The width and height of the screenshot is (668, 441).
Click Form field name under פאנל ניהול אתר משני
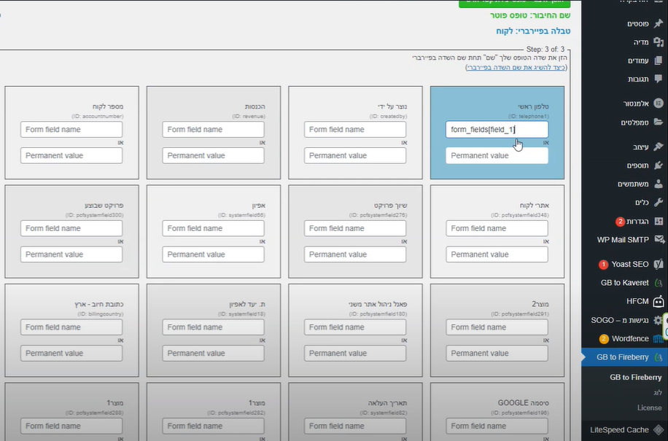point(355,327)
